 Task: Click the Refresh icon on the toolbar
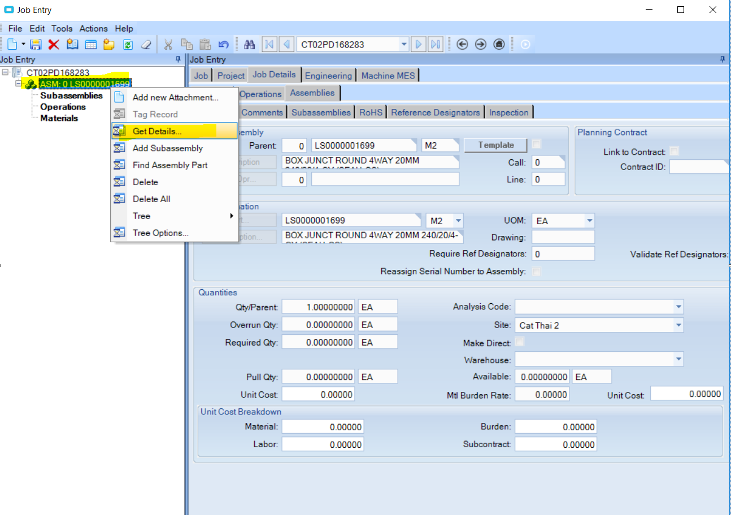coord(128,44)
